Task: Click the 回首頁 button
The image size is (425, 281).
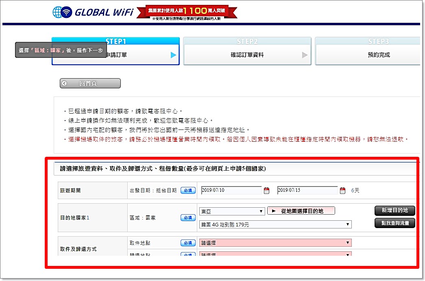Action: tap(90, 83)
